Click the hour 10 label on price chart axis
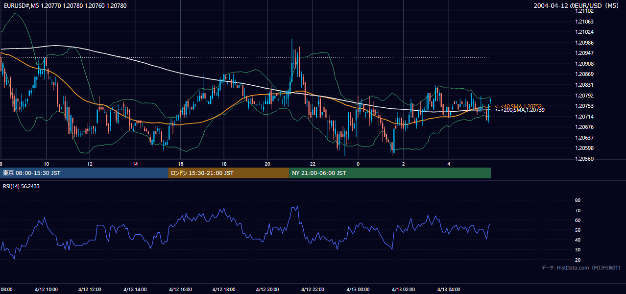The width and height of the screenshot is (626, 294). [46, 164]
